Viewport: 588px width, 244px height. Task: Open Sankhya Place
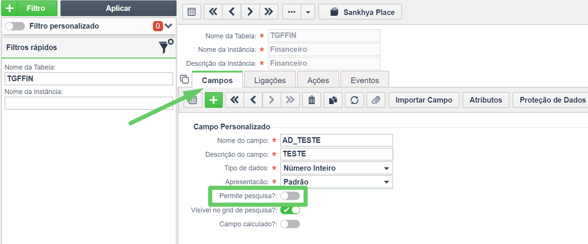pyautogui.click(x=360, y=12)
